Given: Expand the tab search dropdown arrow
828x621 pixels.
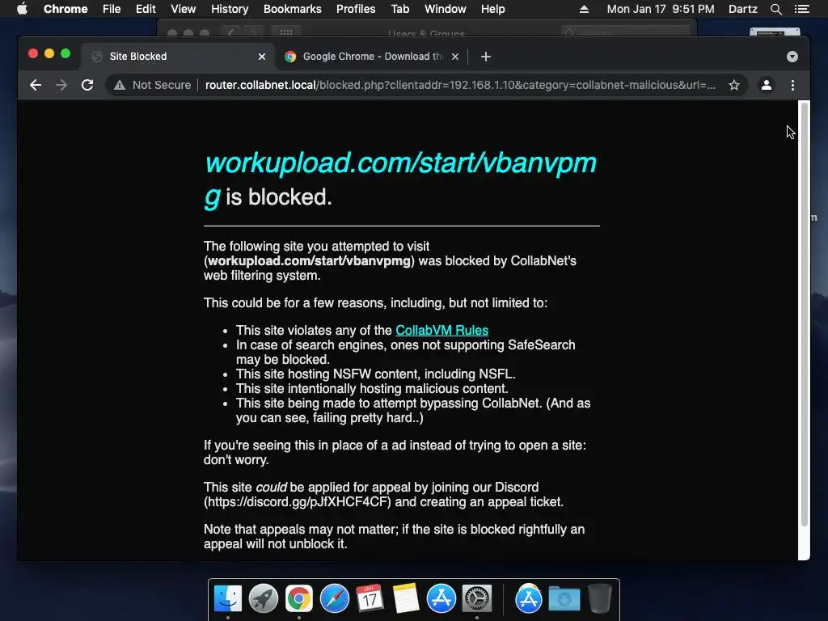Looking at the screenshot, I should (x=792, y=57).
